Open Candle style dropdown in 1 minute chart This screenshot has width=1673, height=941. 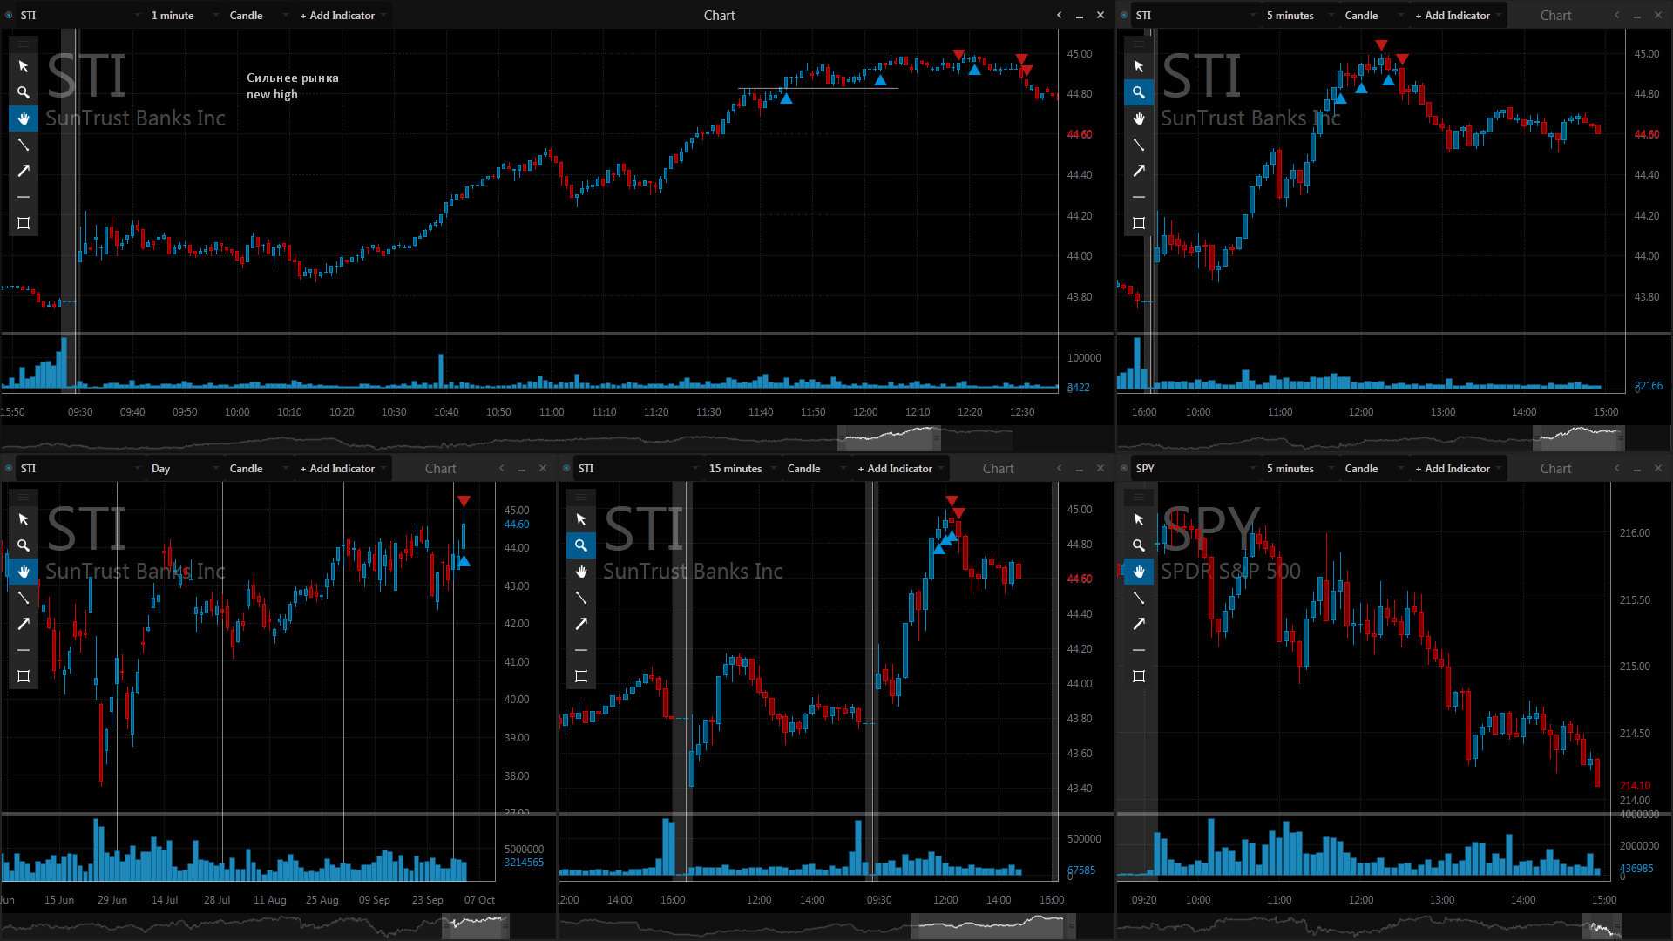pyautogui.click(x=258, y=15)
